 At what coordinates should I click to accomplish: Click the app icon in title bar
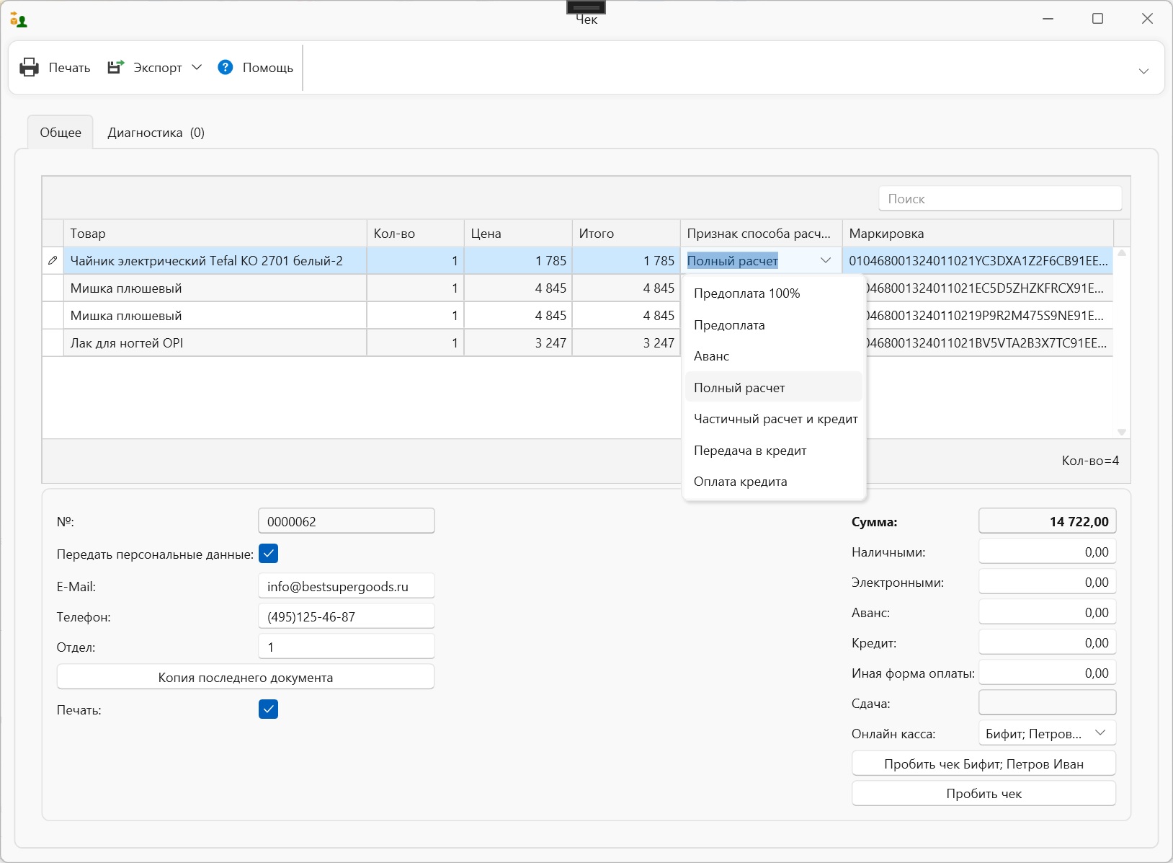point(19,19)
